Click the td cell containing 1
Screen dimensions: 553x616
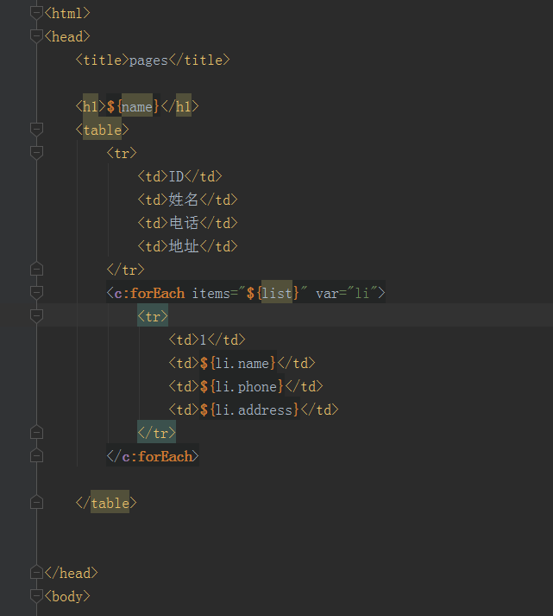[x=207, y=340]
